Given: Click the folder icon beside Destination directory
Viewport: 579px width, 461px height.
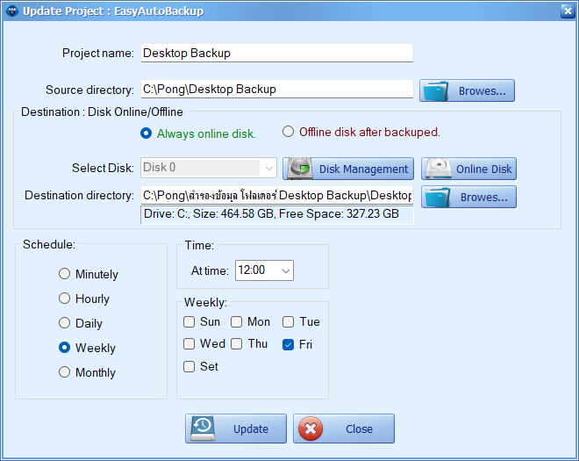Looking at the screenshot, I should tap(438, 197).
